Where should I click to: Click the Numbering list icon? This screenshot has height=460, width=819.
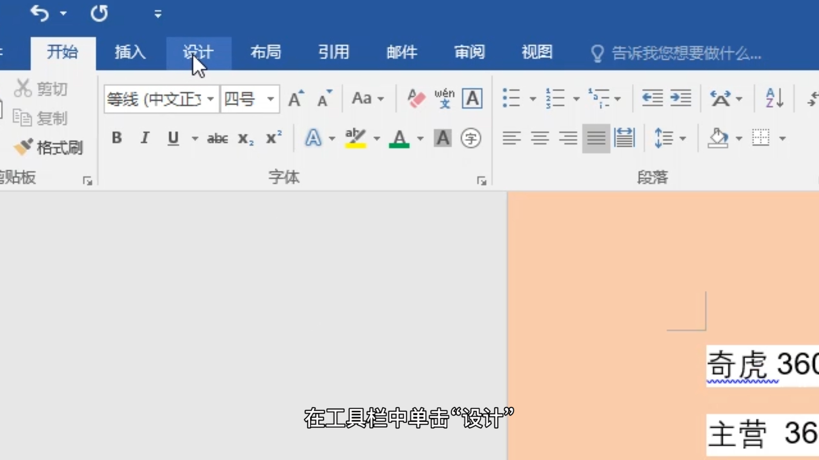point(555,98)
